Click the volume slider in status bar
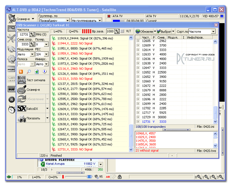The width and height of the screenshot is (231, 186). coord(79,177)
